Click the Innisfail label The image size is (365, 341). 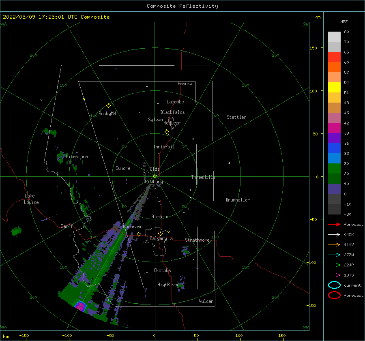[x=164, y=147]
